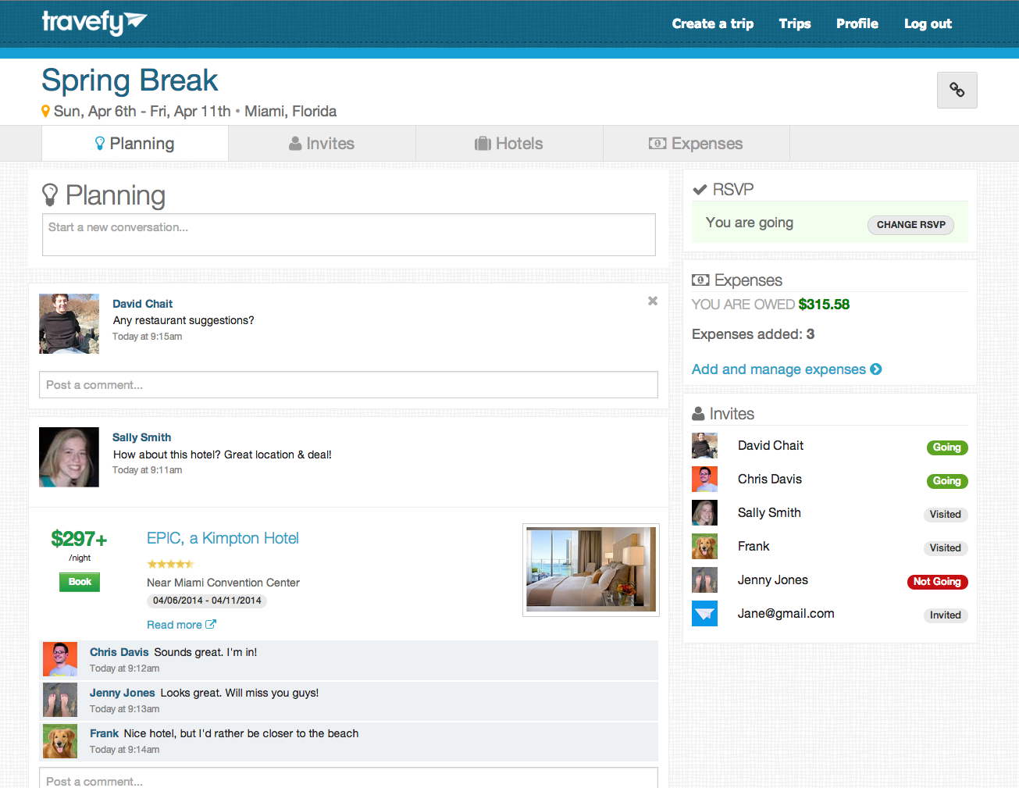Click Frank's dog avatar in the Invites list
This screenshot has width=1019, height=788.
pyautogui.click(x=704, y=547)
